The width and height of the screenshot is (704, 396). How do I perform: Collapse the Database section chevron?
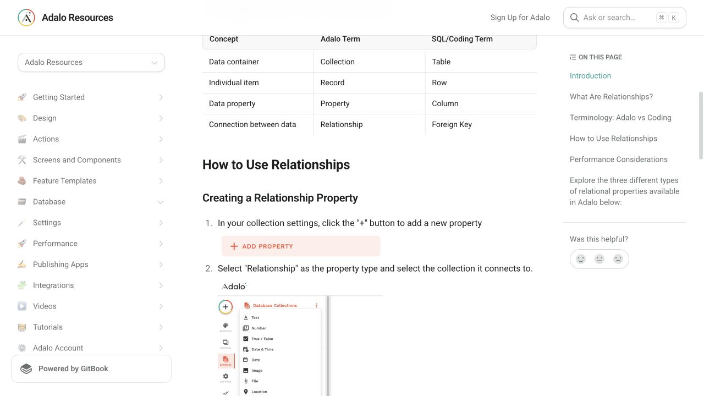click(161, 202)
